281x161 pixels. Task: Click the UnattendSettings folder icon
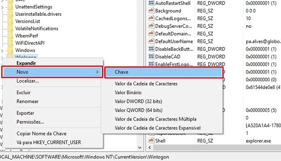click(10, 7)
